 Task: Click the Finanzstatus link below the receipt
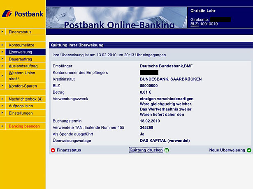pos(69,150)
